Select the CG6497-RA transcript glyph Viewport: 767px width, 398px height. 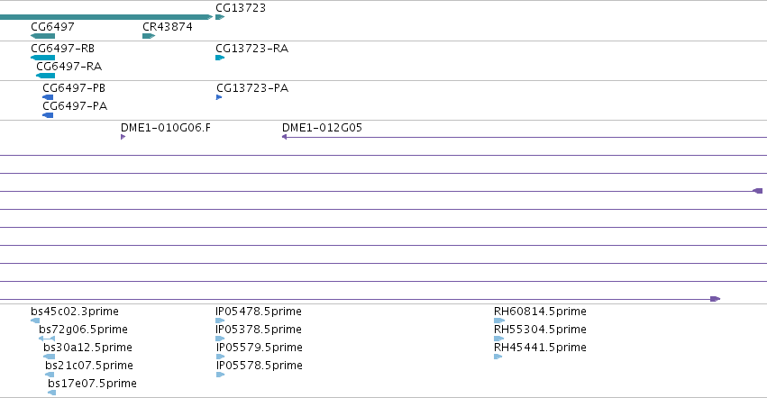(45, 76)
